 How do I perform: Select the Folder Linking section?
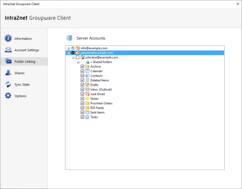tap(24, 61)
